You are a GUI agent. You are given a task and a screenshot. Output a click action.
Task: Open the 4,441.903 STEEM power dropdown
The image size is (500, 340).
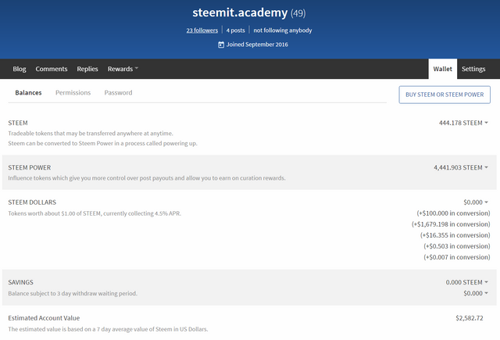pos(461,167)
